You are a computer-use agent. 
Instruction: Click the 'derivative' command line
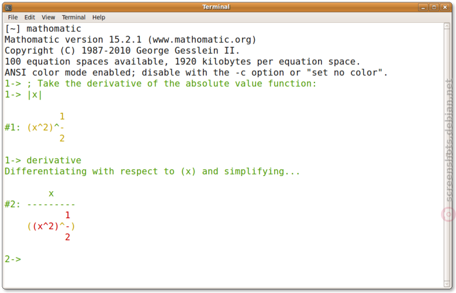point(43,160)
